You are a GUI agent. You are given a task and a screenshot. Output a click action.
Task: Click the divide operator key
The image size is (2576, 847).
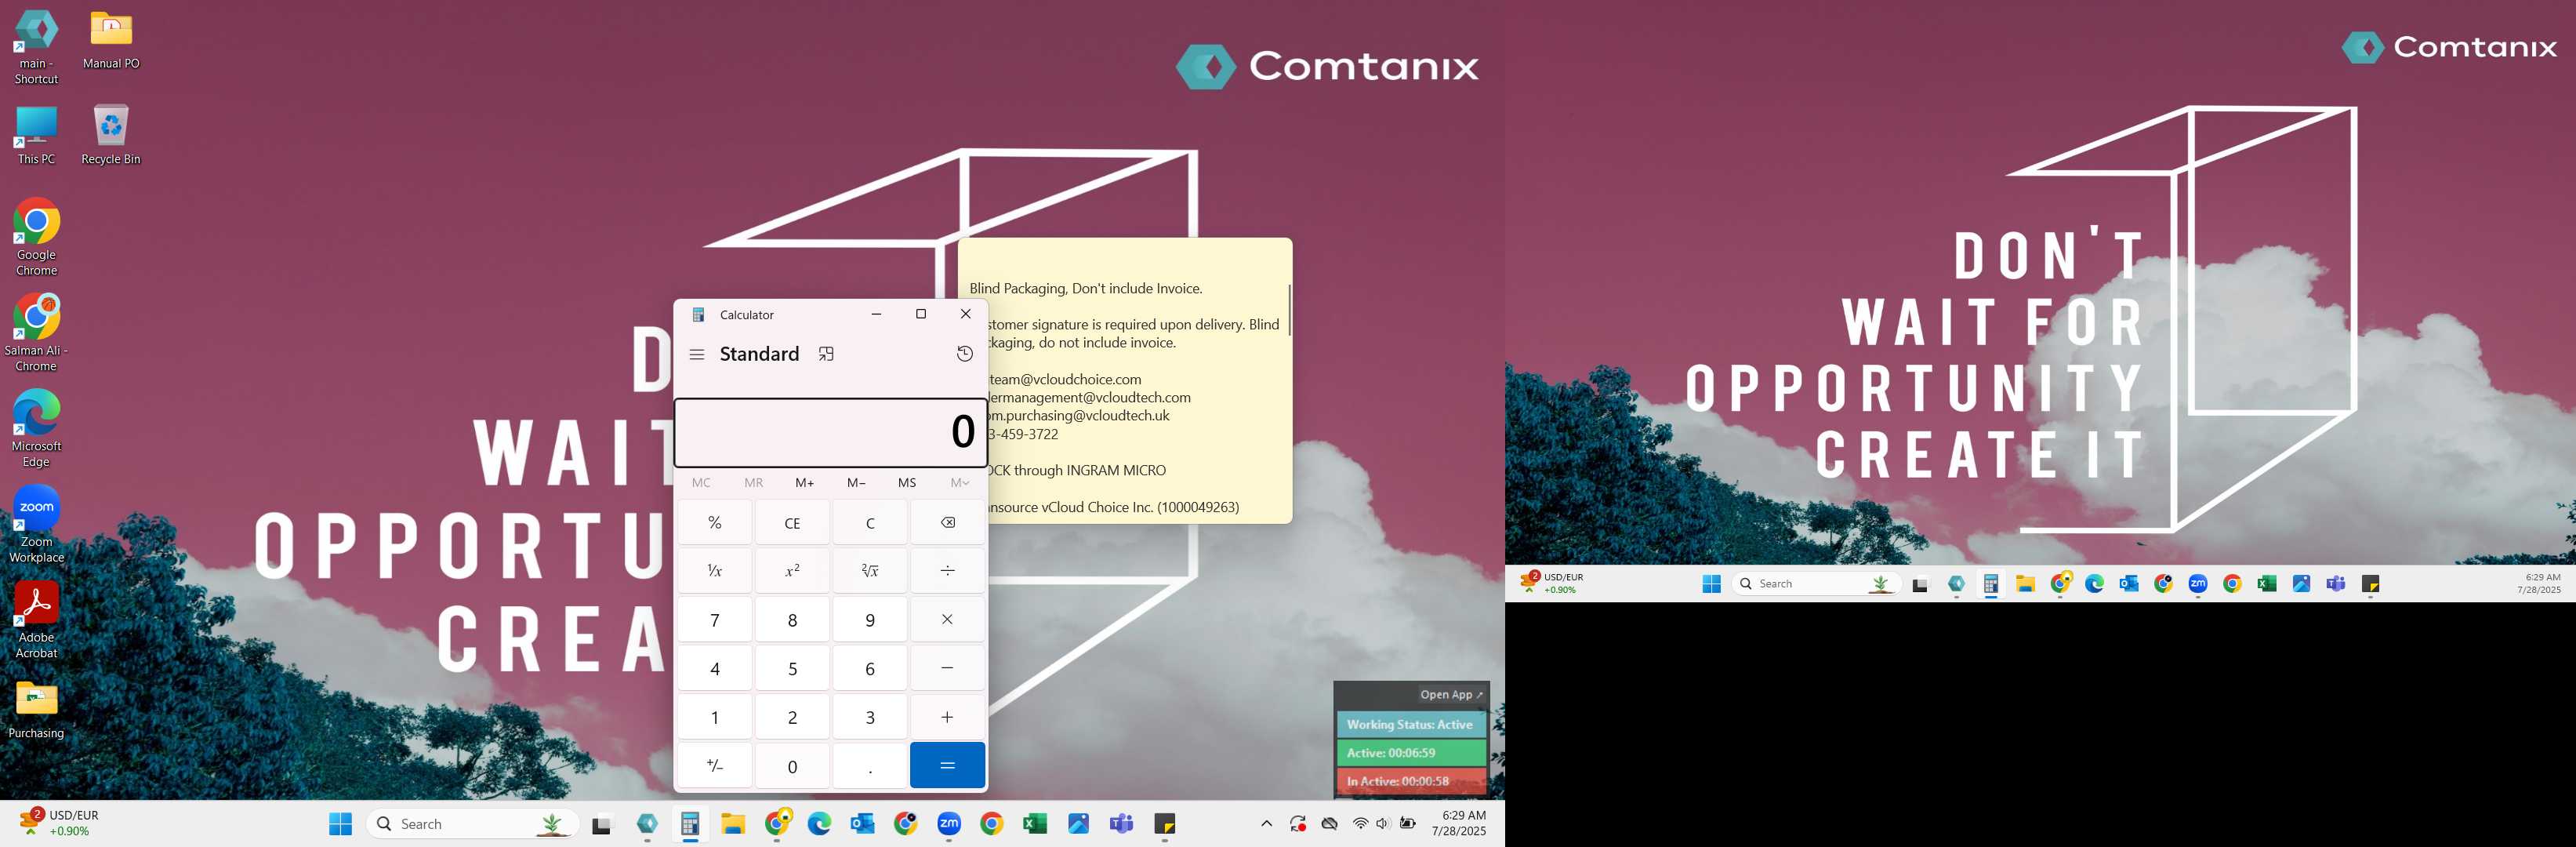947,570
